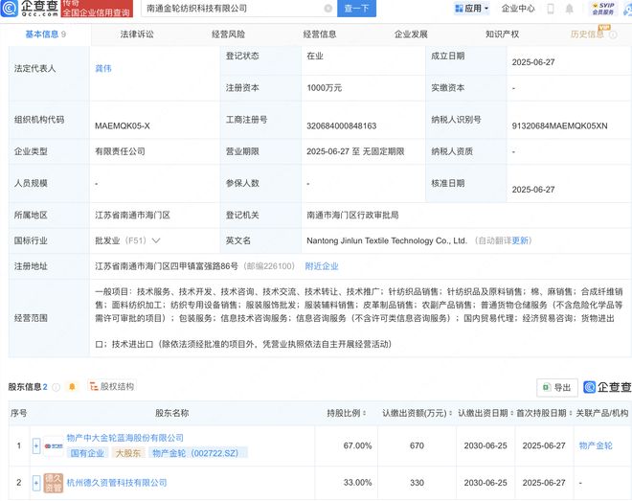Click the 导出 export button

click(x=557, y=387)
